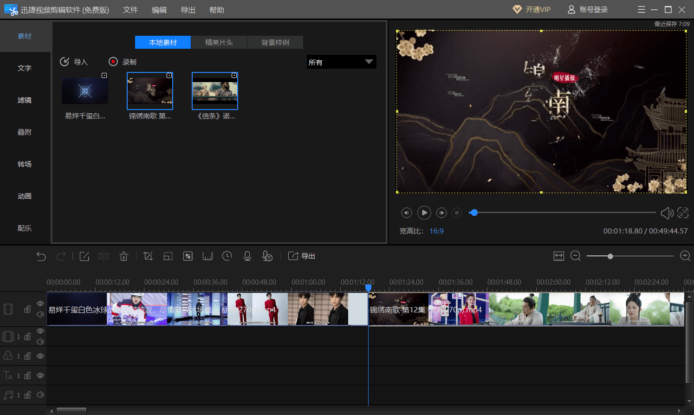Click the dashed-square zoom tool icon
Viewport: 694px width, 415px height.
[x=168, y=256]
